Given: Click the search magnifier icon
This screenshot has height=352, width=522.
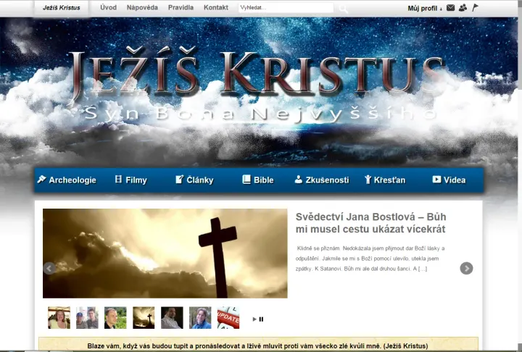Looking at the screenshot, I should tap(343, 9).
